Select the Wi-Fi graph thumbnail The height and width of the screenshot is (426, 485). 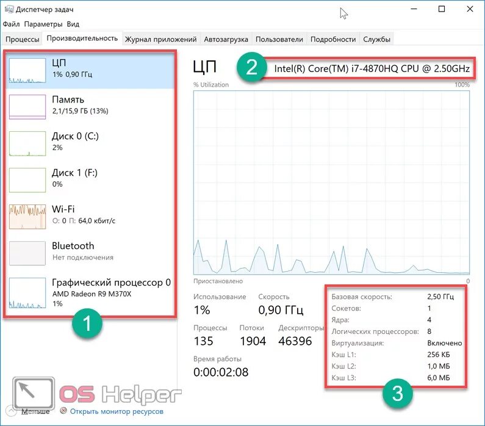(27, 217)
